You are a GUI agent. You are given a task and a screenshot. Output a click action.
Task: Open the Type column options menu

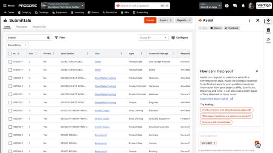tap(142, 54)
